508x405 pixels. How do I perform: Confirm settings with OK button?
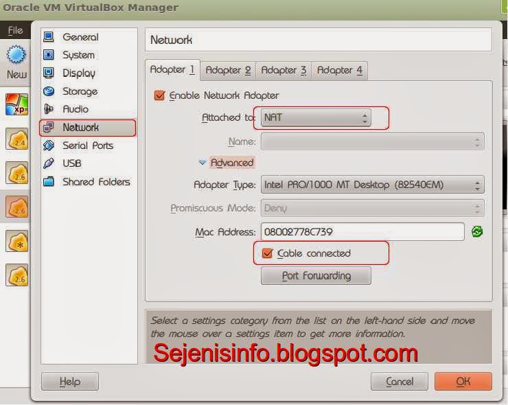463,382
